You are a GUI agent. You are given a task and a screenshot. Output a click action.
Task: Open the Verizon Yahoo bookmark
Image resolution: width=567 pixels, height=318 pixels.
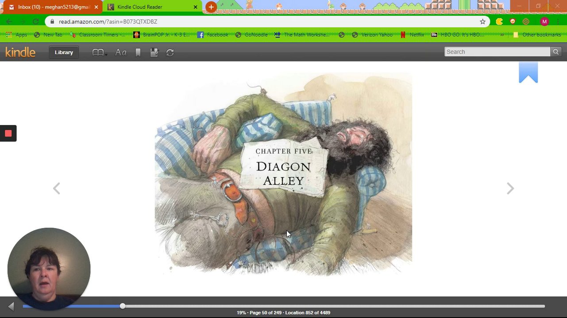pyautogui.click(x=372, y=34)
